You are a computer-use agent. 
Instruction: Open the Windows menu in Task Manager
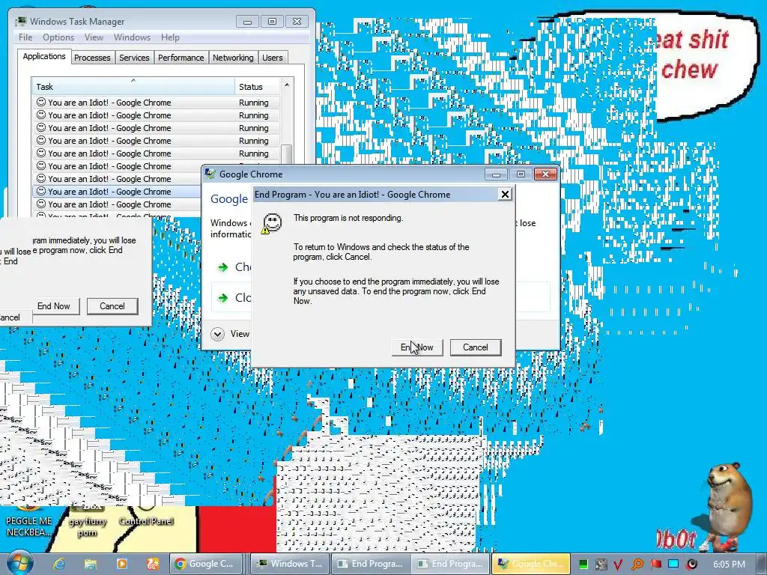132,37
